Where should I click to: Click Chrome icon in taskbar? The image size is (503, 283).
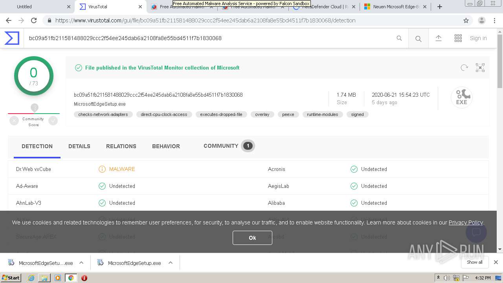(71, 278)
